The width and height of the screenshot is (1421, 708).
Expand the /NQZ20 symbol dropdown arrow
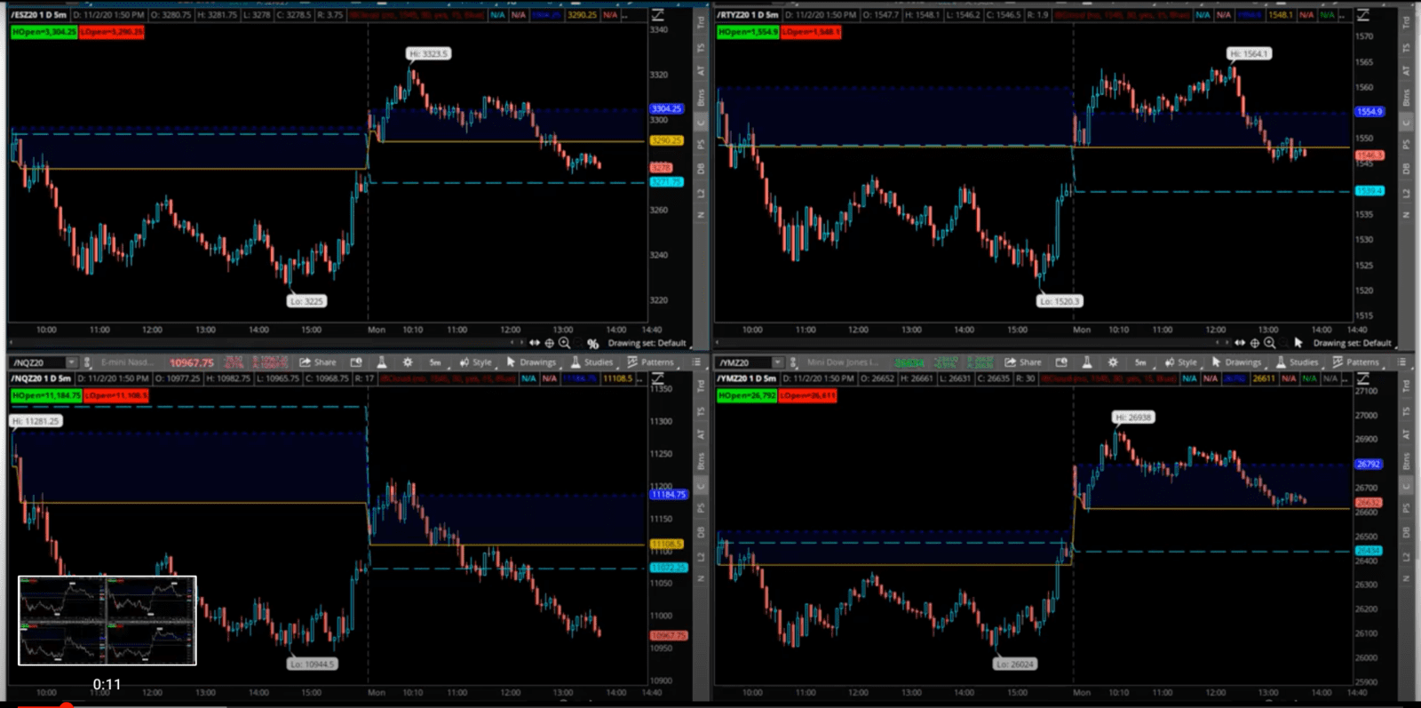[x=71, y=362]
